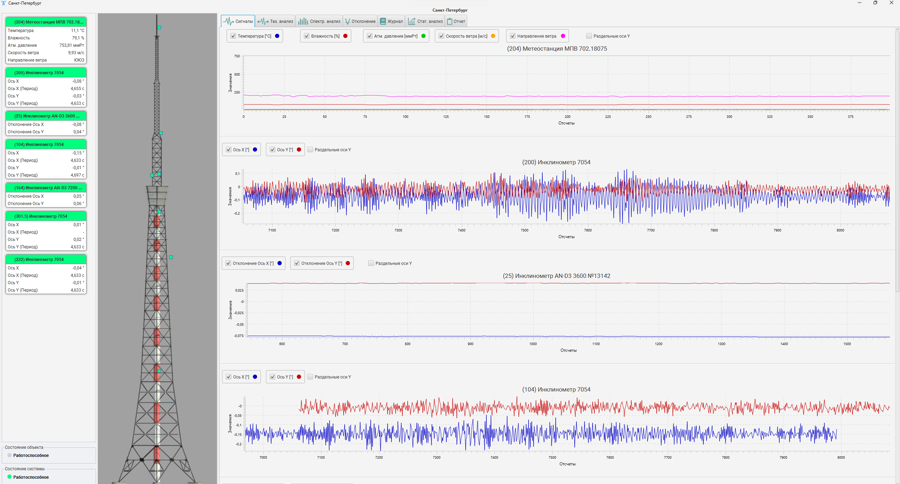Image resolution: width=900 pixels, height=484 pixels.
Task: Click the Тех. анализ tab icon
Action: point(263,21)
